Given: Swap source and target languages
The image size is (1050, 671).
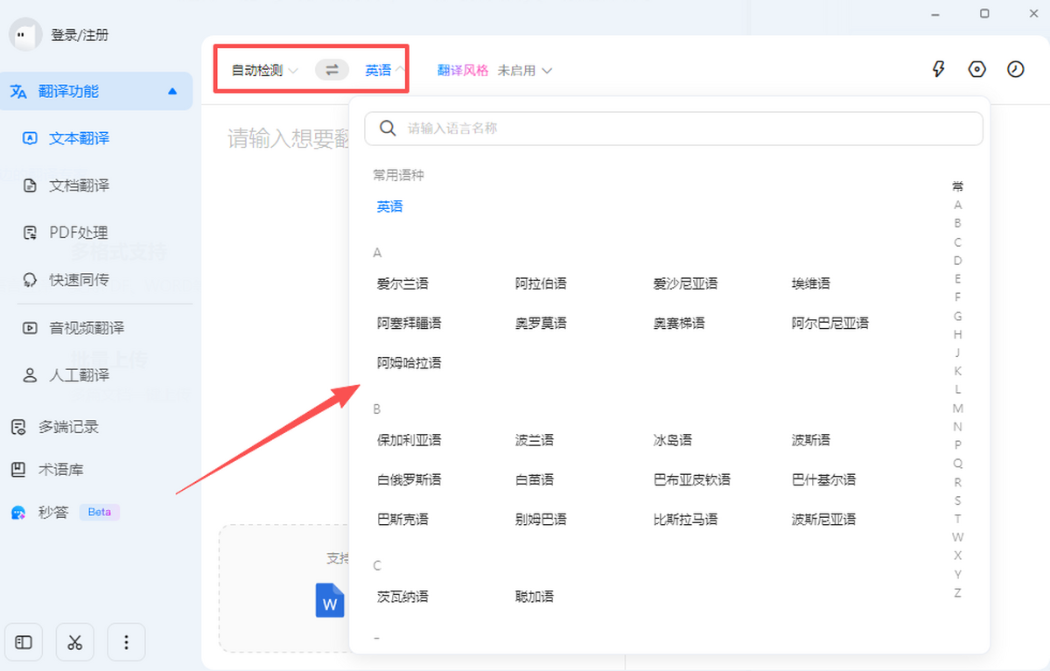Looking at the screenshot, I should [x=332, y=70].
